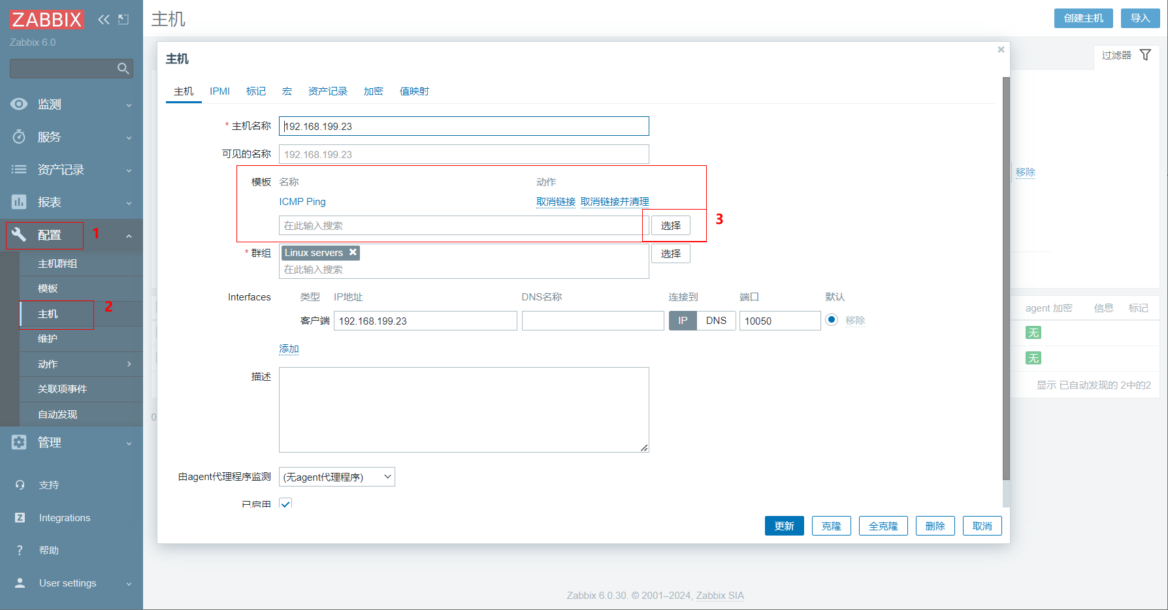Open the ICMP Ping template link
The width and height of the screenshot is (1168, 610).
[302, 202]
